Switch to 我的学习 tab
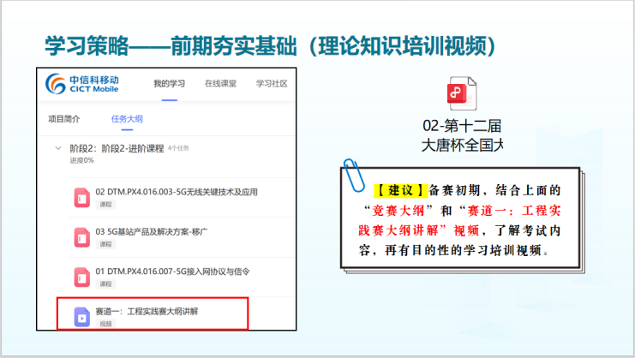 [x=169, y=84]
